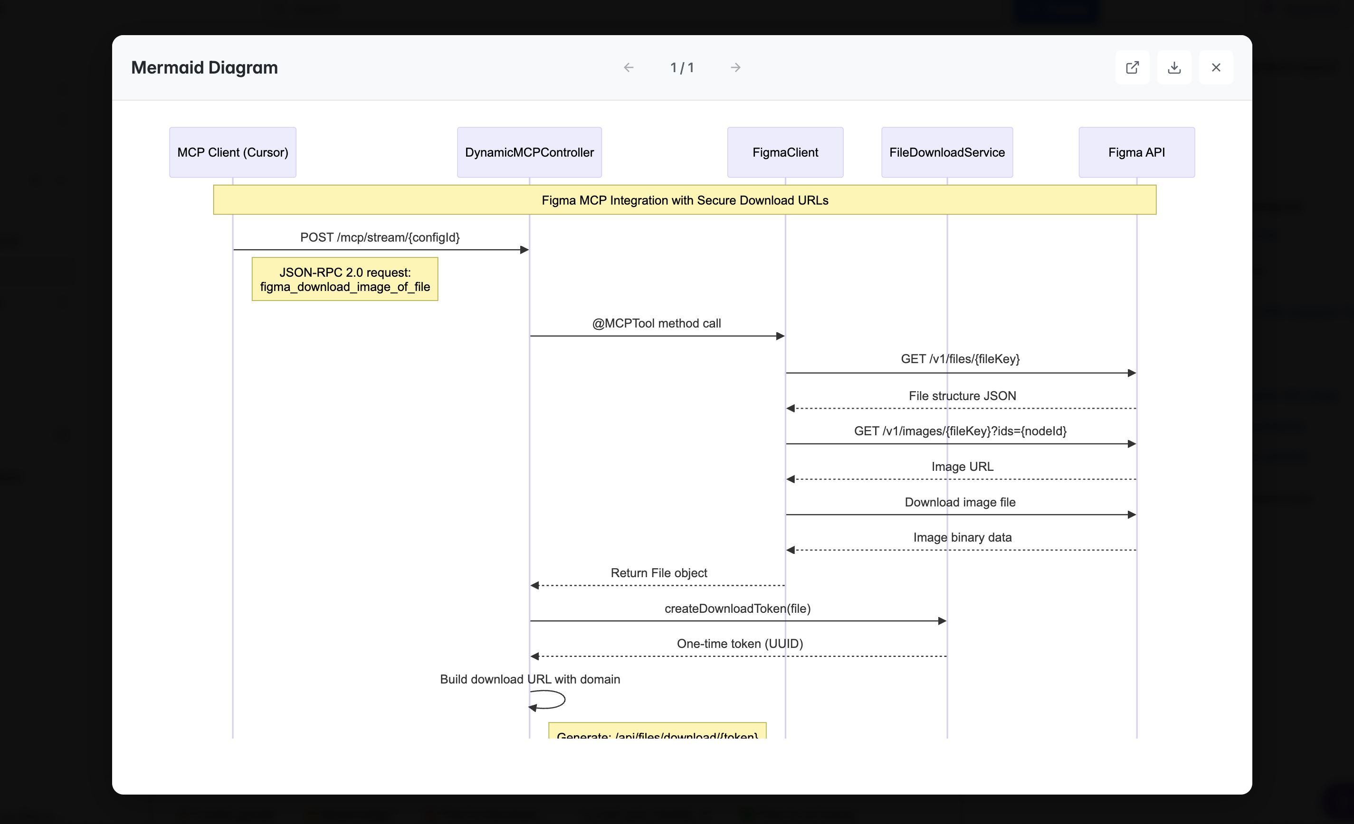The image size is (1354, 824).
Task: Click the createDownloadToken(file) message label
Action: 737,608
